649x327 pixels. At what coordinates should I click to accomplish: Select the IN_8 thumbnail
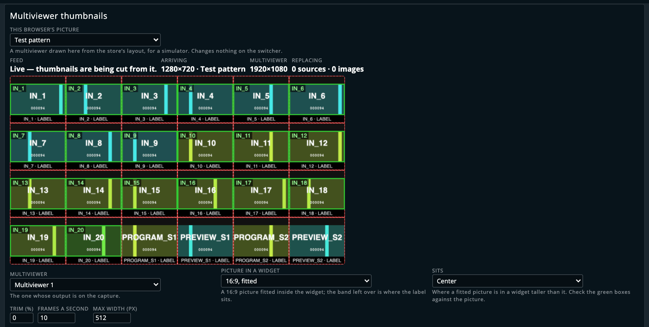[94, 146]
